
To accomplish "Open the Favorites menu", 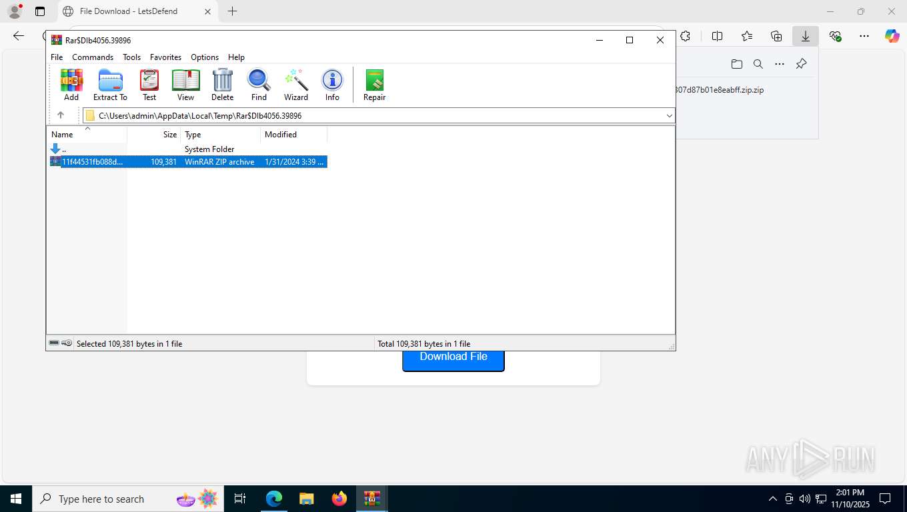I will 165,57.
